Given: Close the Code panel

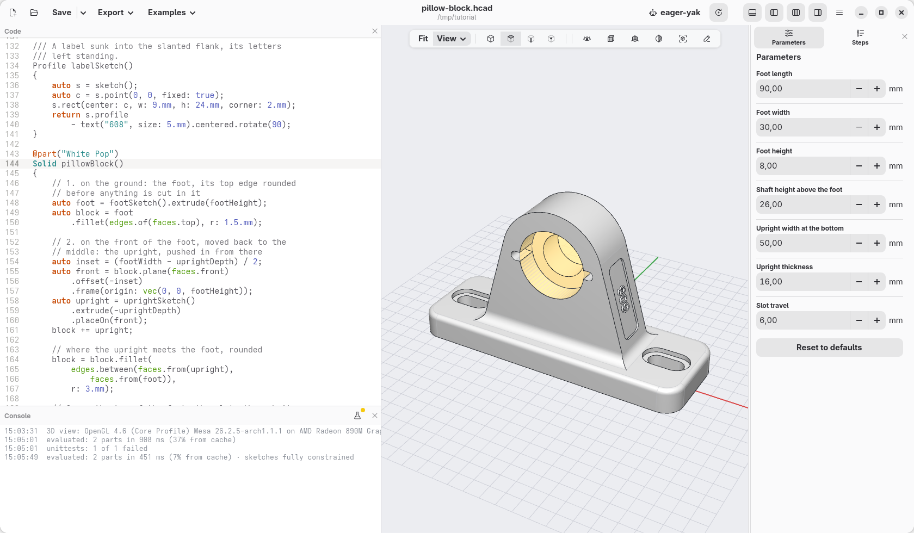Looking at the screenshot, I should pos(375,31).
